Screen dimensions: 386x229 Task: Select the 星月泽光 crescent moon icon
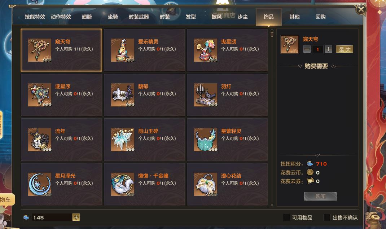pyautogui.click(x=40, y=184)
